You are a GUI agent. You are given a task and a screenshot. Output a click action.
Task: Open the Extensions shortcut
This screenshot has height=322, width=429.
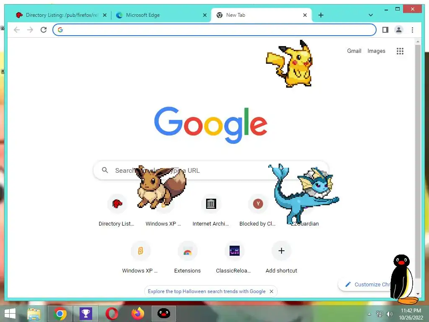(187, 258)
